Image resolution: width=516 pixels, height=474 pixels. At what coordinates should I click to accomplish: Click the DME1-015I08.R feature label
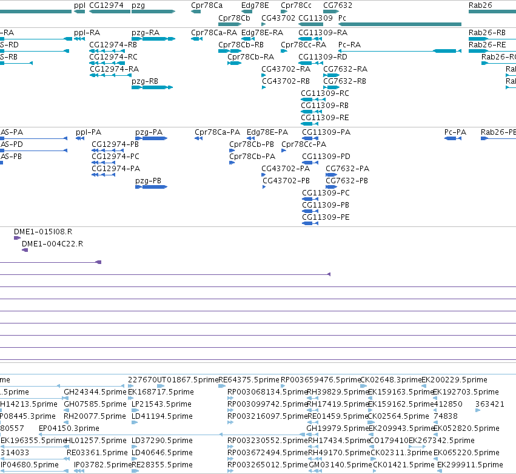[43, 232]
